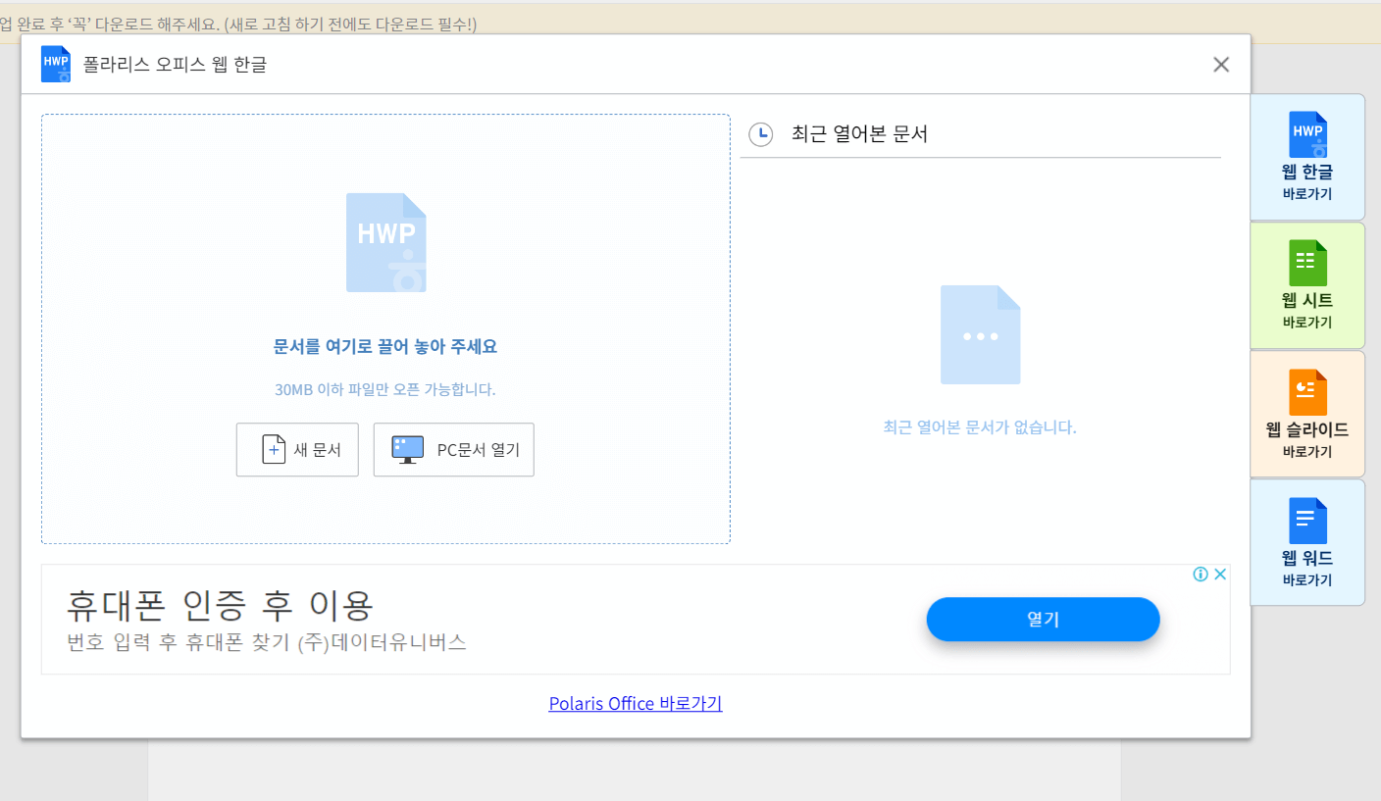
Task: Open the 웹 한글 shortcut tab
Action: point(1307,157)
